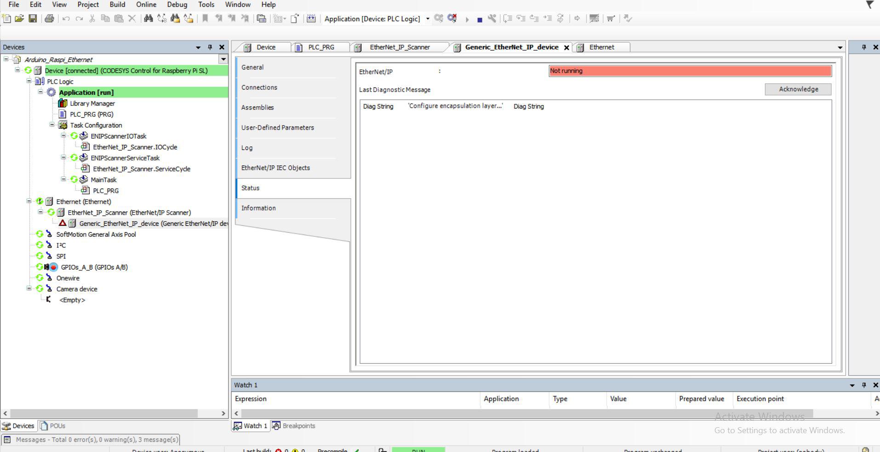This screenshot has width=880, height=452.
Task: Open the Find binoculars tool
Action: coord(148,18)
